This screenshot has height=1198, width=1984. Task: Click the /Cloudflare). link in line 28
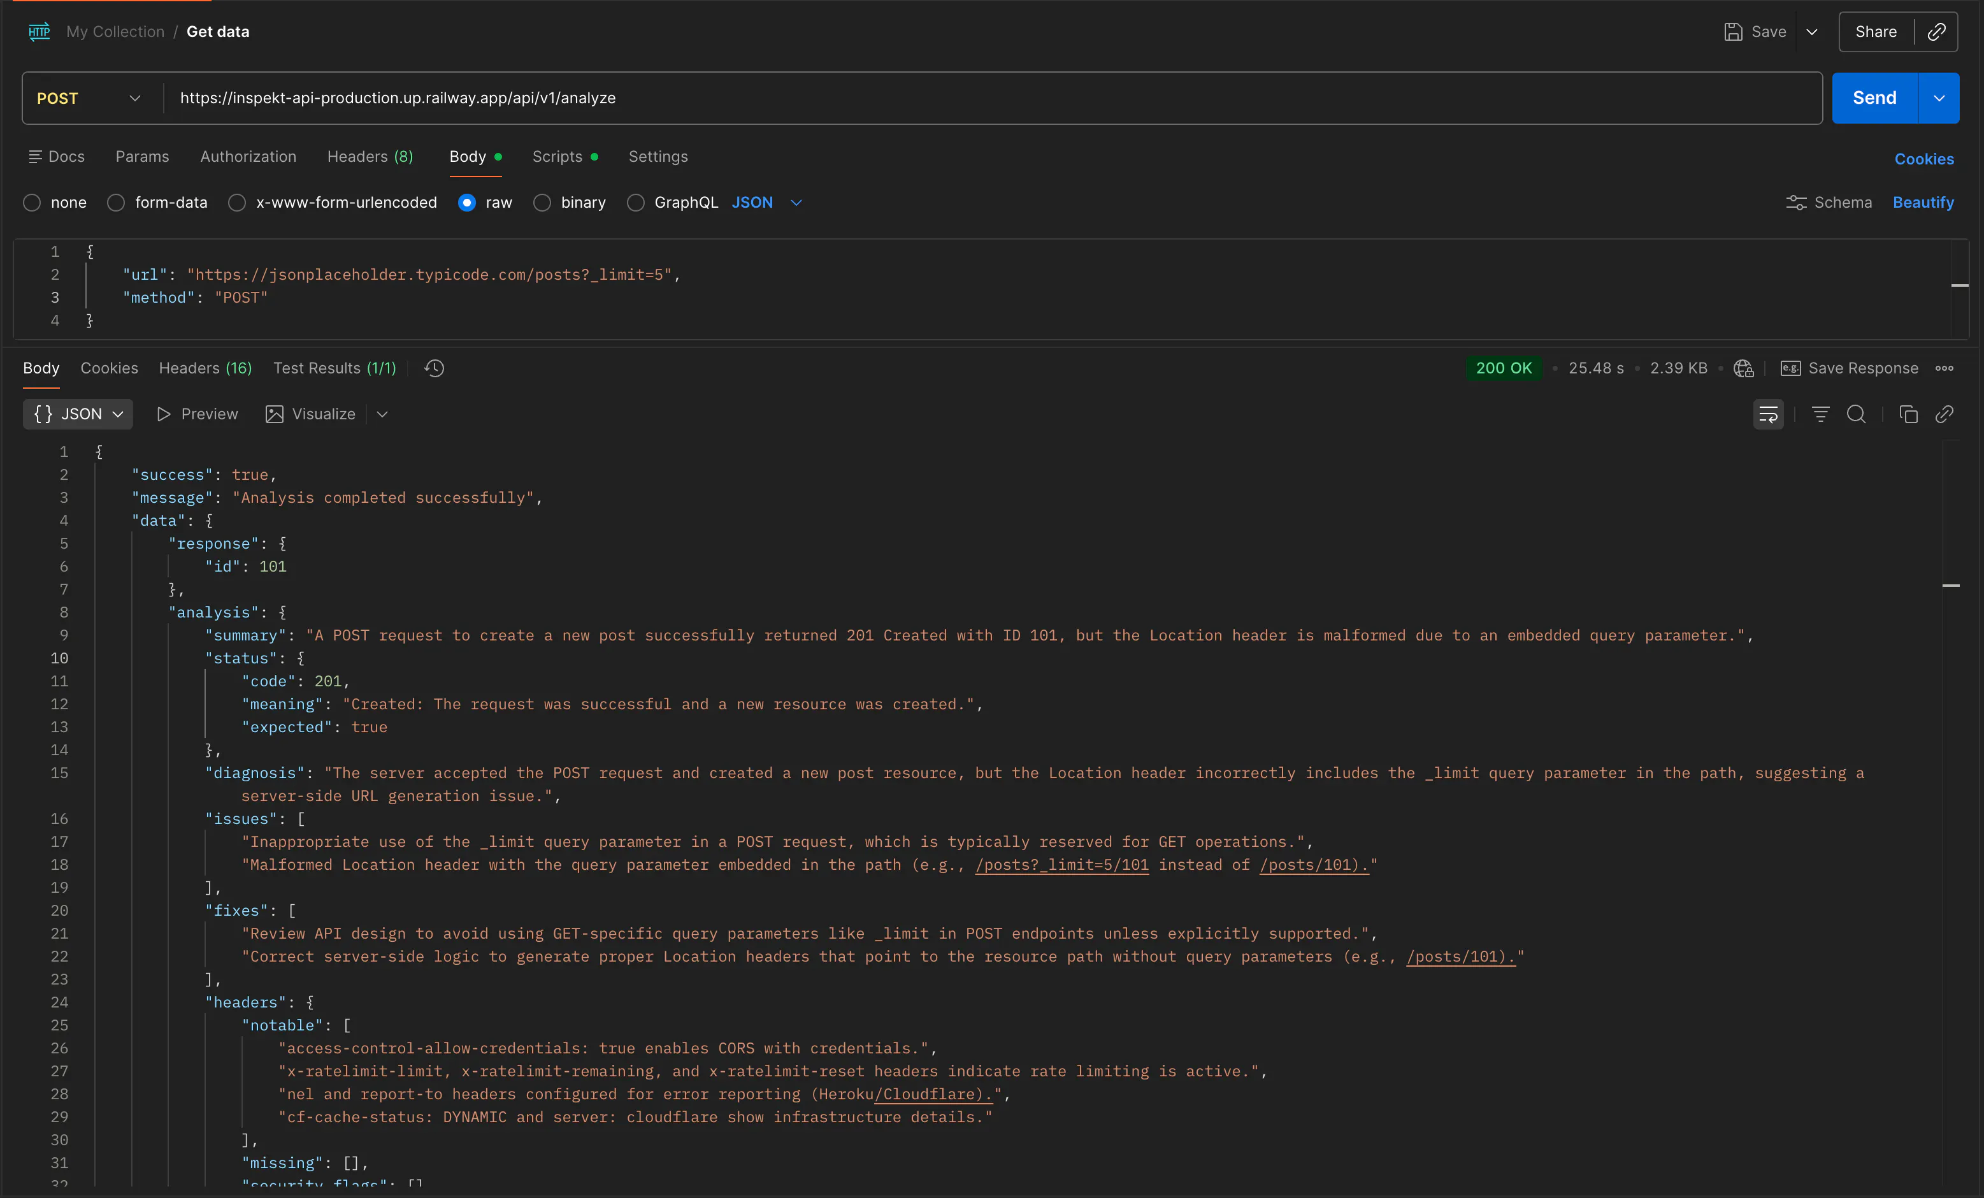pyautogui.click(x=933, y=1094)
